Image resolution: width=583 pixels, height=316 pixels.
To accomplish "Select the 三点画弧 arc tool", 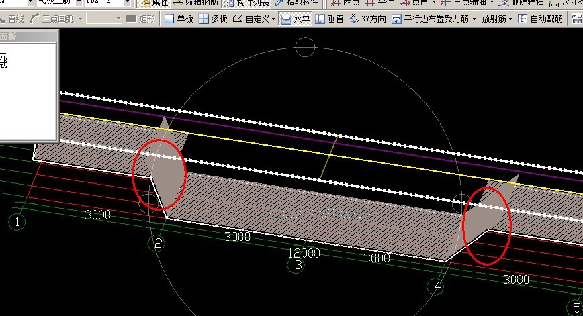I will (53, 19).
